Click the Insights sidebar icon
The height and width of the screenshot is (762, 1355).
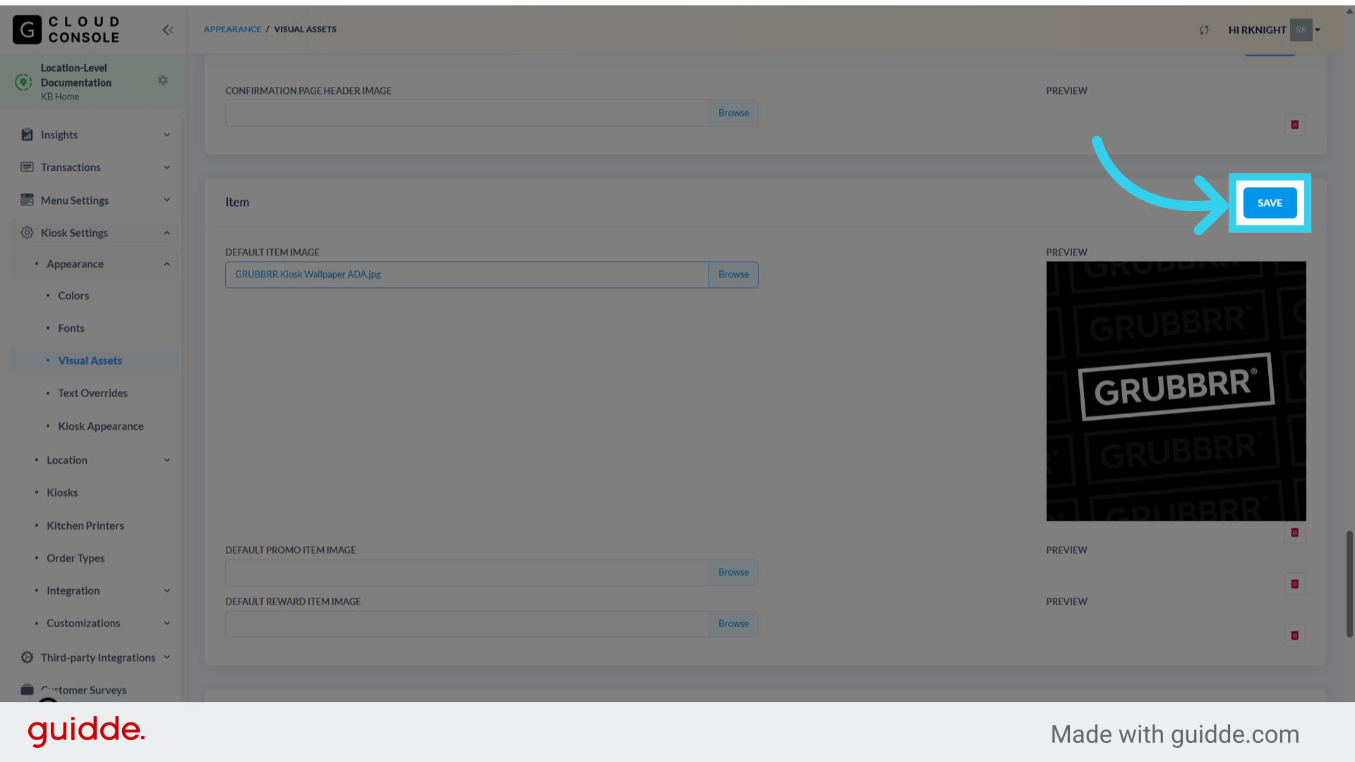27,135
